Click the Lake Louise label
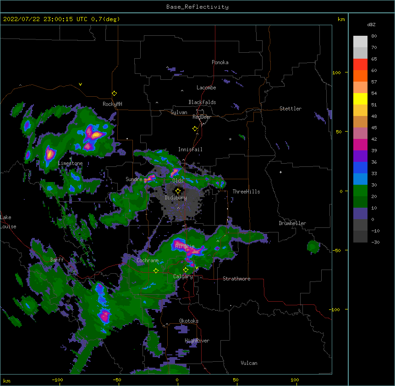Viewport: 395px width, 386px height. 8,222
